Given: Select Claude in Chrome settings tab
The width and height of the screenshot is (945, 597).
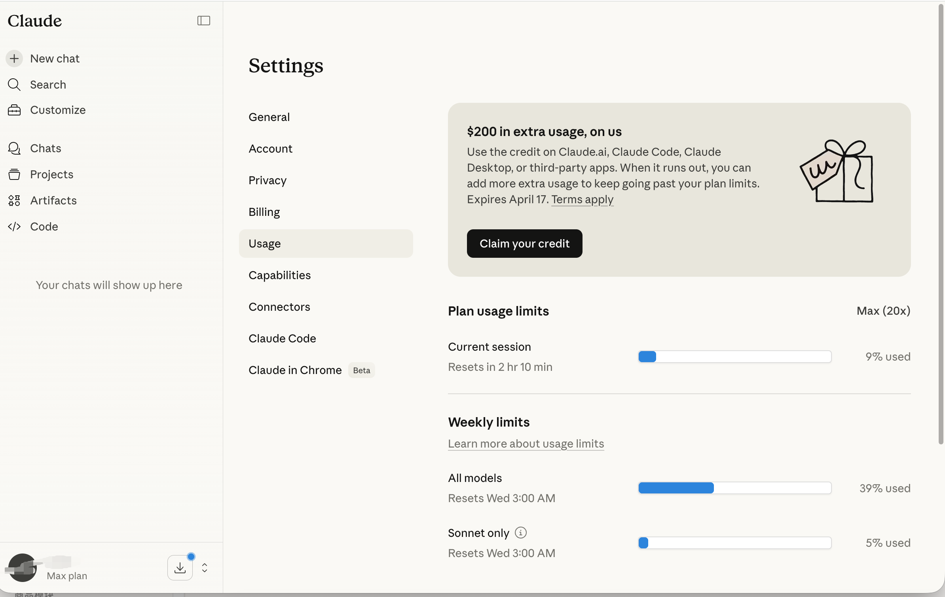Looking at the screenshot, I should coord(295,370).
